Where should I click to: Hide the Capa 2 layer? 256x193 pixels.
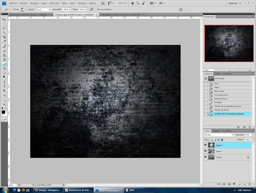coord(205,145)
